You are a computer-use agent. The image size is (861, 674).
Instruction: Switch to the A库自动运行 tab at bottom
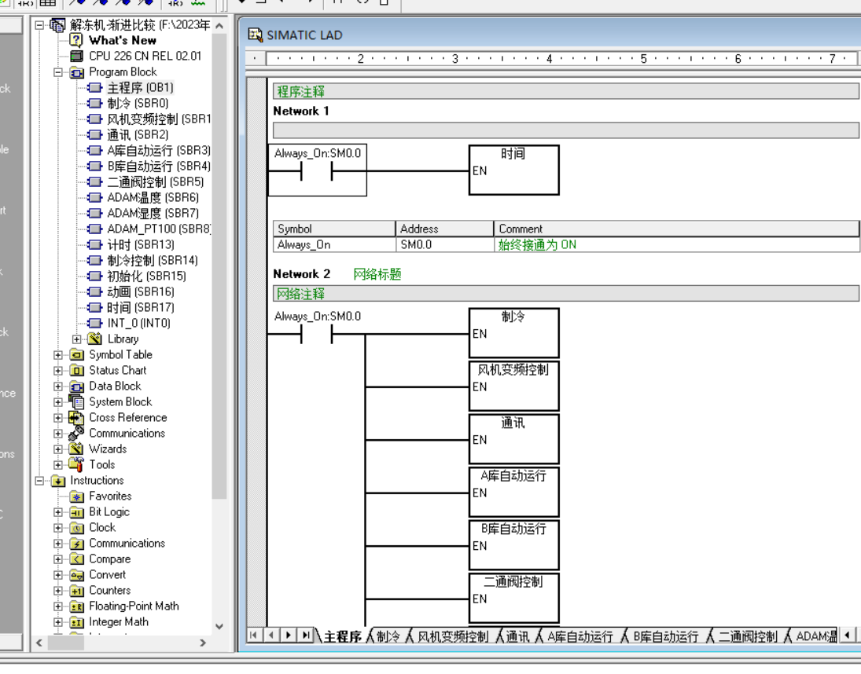tap(580, 636)
